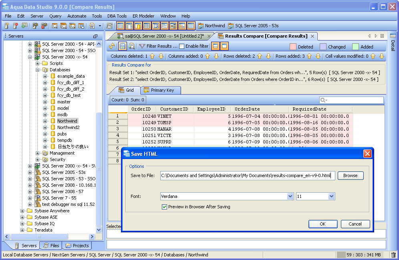Viewport: 399px width, 260px height.
Task: Open the File menu
Action: (8, 16)
